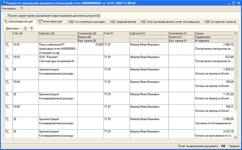Select sum cell 533,90
242x150 pixels.
click(x=214, y=57)
